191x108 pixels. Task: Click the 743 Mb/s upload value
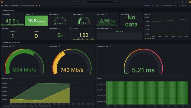pos(72,70)
